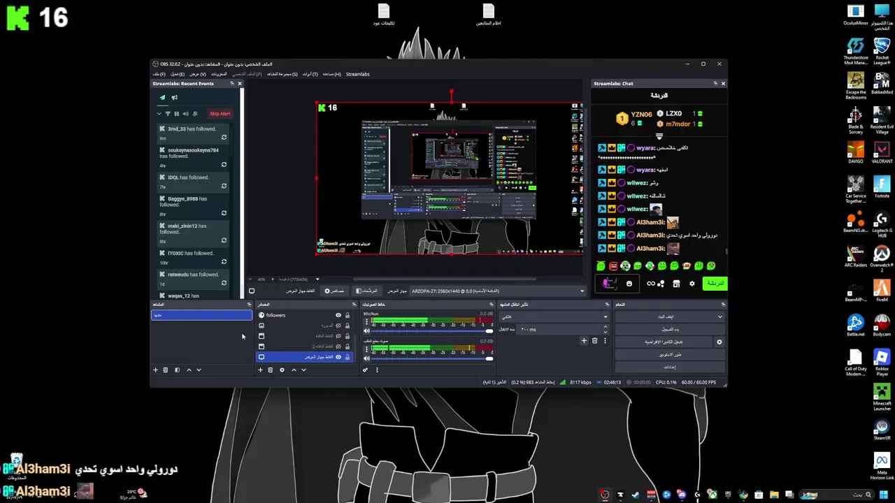Viewport: 895px width, 503px height.
Task: Open virtual camera settings gear
Action: pyautogui.click(x=719, y=342)
